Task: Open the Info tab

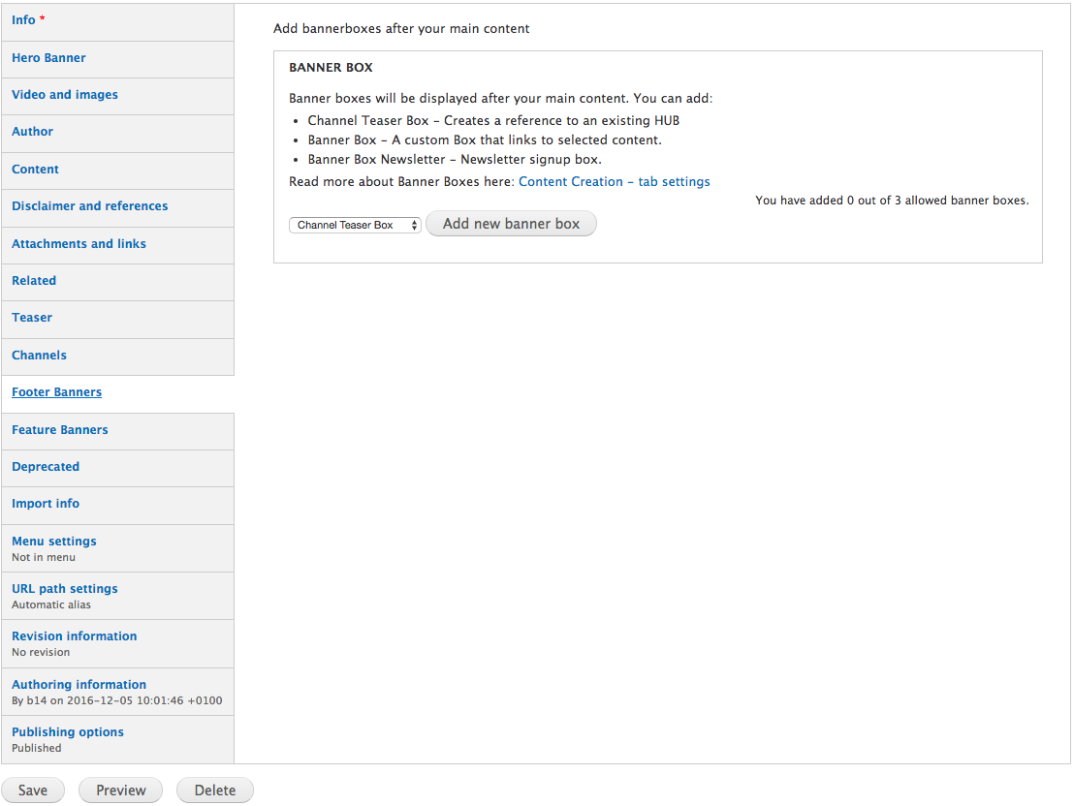Action: [24, 20]
